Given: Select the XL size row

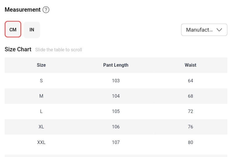Looking at the screenshot, I should [x=41, y=127].
